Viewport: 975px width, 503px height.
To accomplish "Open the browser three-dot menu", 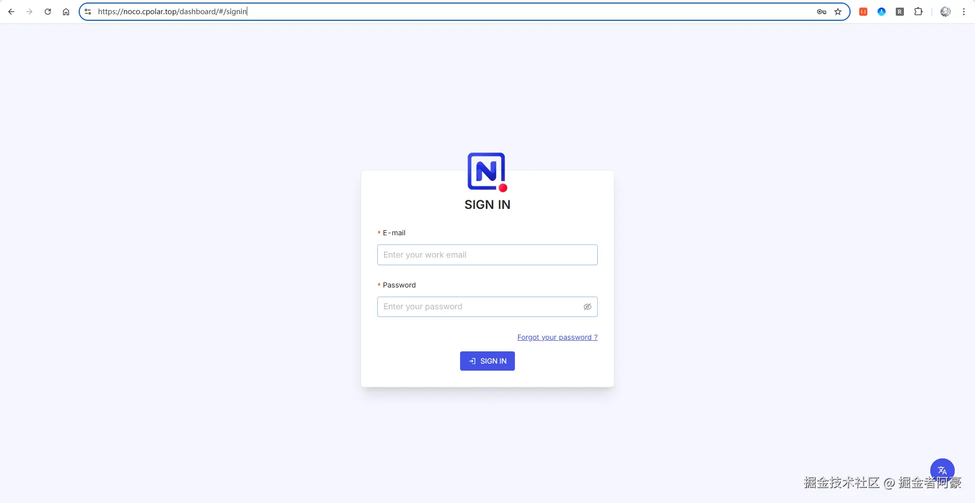I will 964,12.
